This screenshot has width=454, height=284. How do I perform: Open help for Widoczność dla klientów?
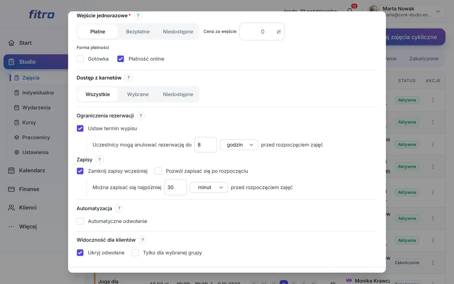tap(143, 240)
